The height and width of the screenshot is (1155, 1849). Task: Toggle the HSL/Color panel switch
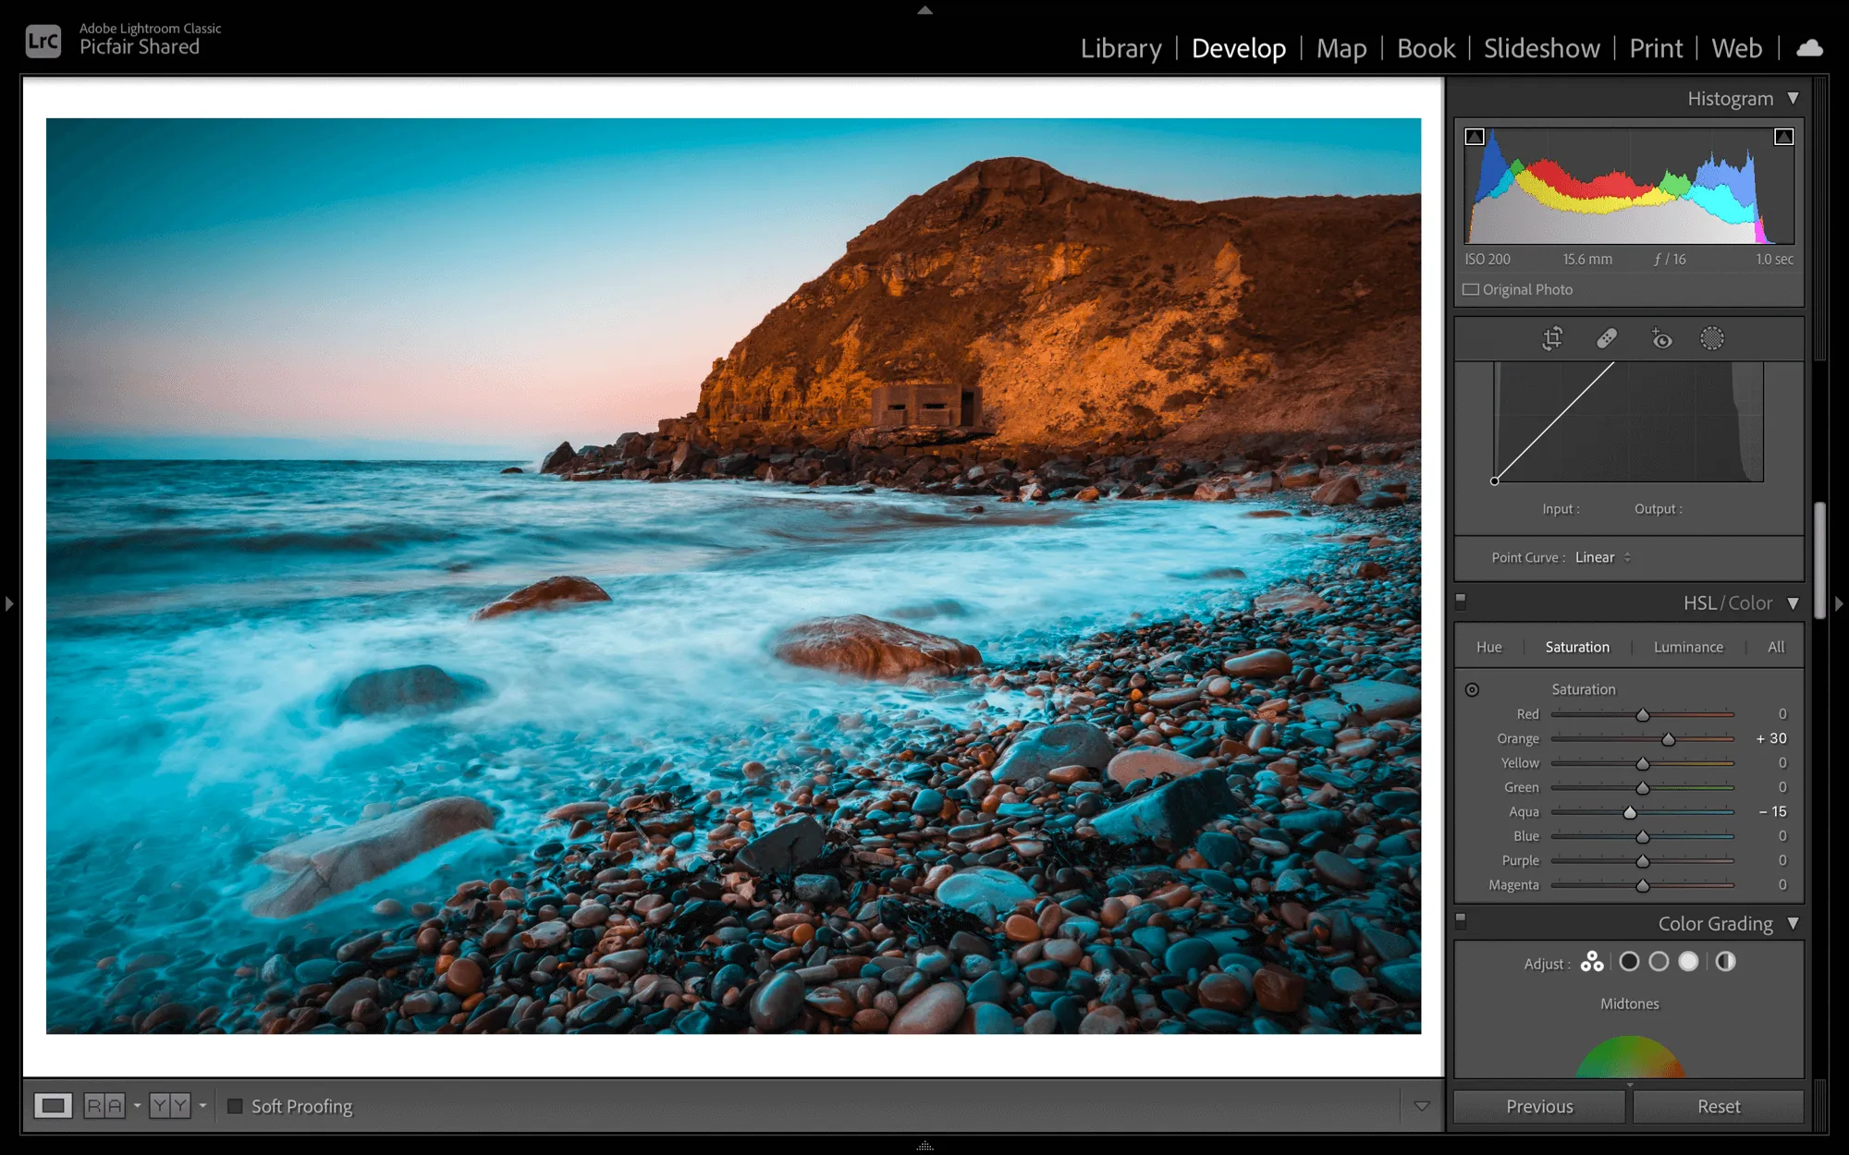tap(1461, 601)
